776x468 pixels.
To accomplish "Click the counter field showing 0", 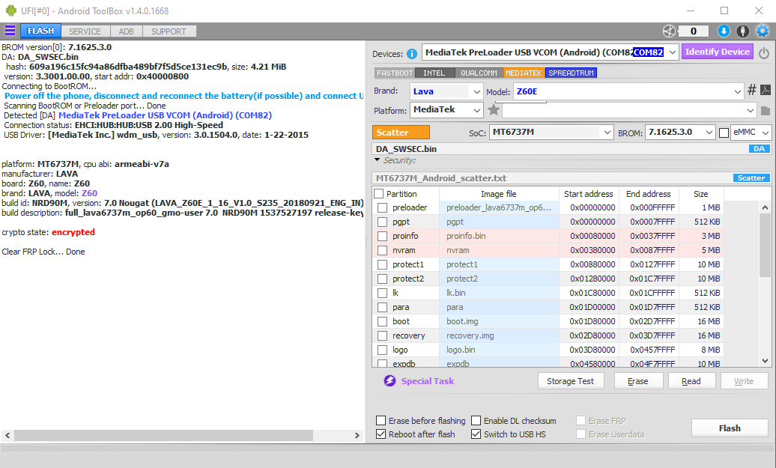I will click(x=694, y=31).
